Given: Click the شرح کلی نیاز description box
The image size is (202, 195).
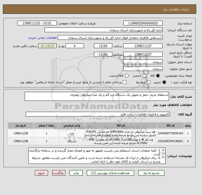Looking at the screenshot, I should click(x=97, y=96).
